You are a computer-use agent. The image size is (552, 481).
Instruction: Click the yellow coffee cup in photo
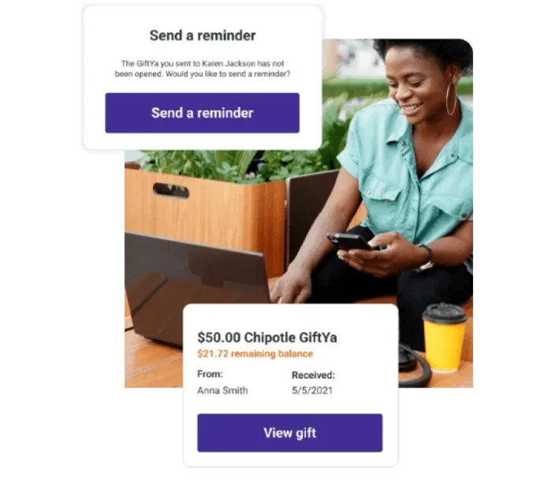(x=445, y=337)
